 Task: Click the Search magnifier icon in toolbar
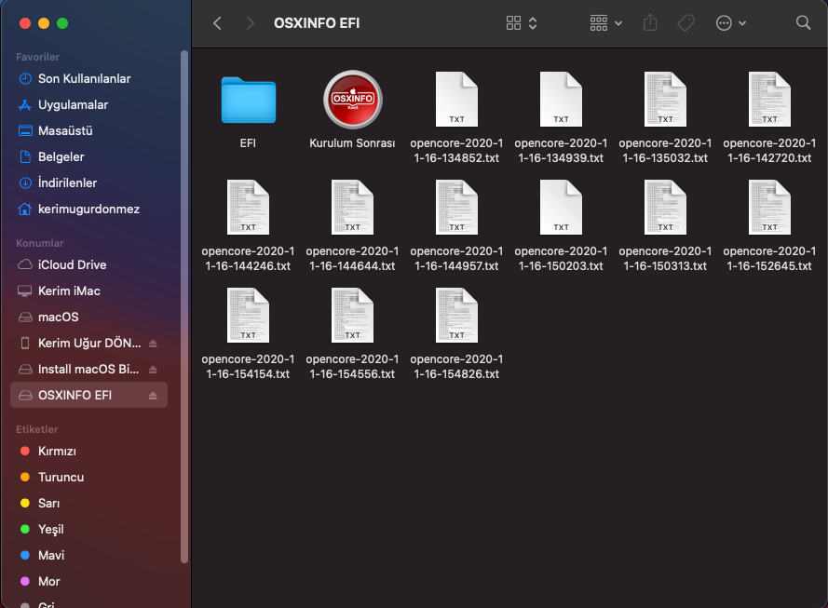pos(803,23)
